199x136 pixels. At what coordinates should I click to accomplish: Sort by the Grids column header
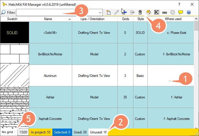pyautogui.click(x=125, y=19)
